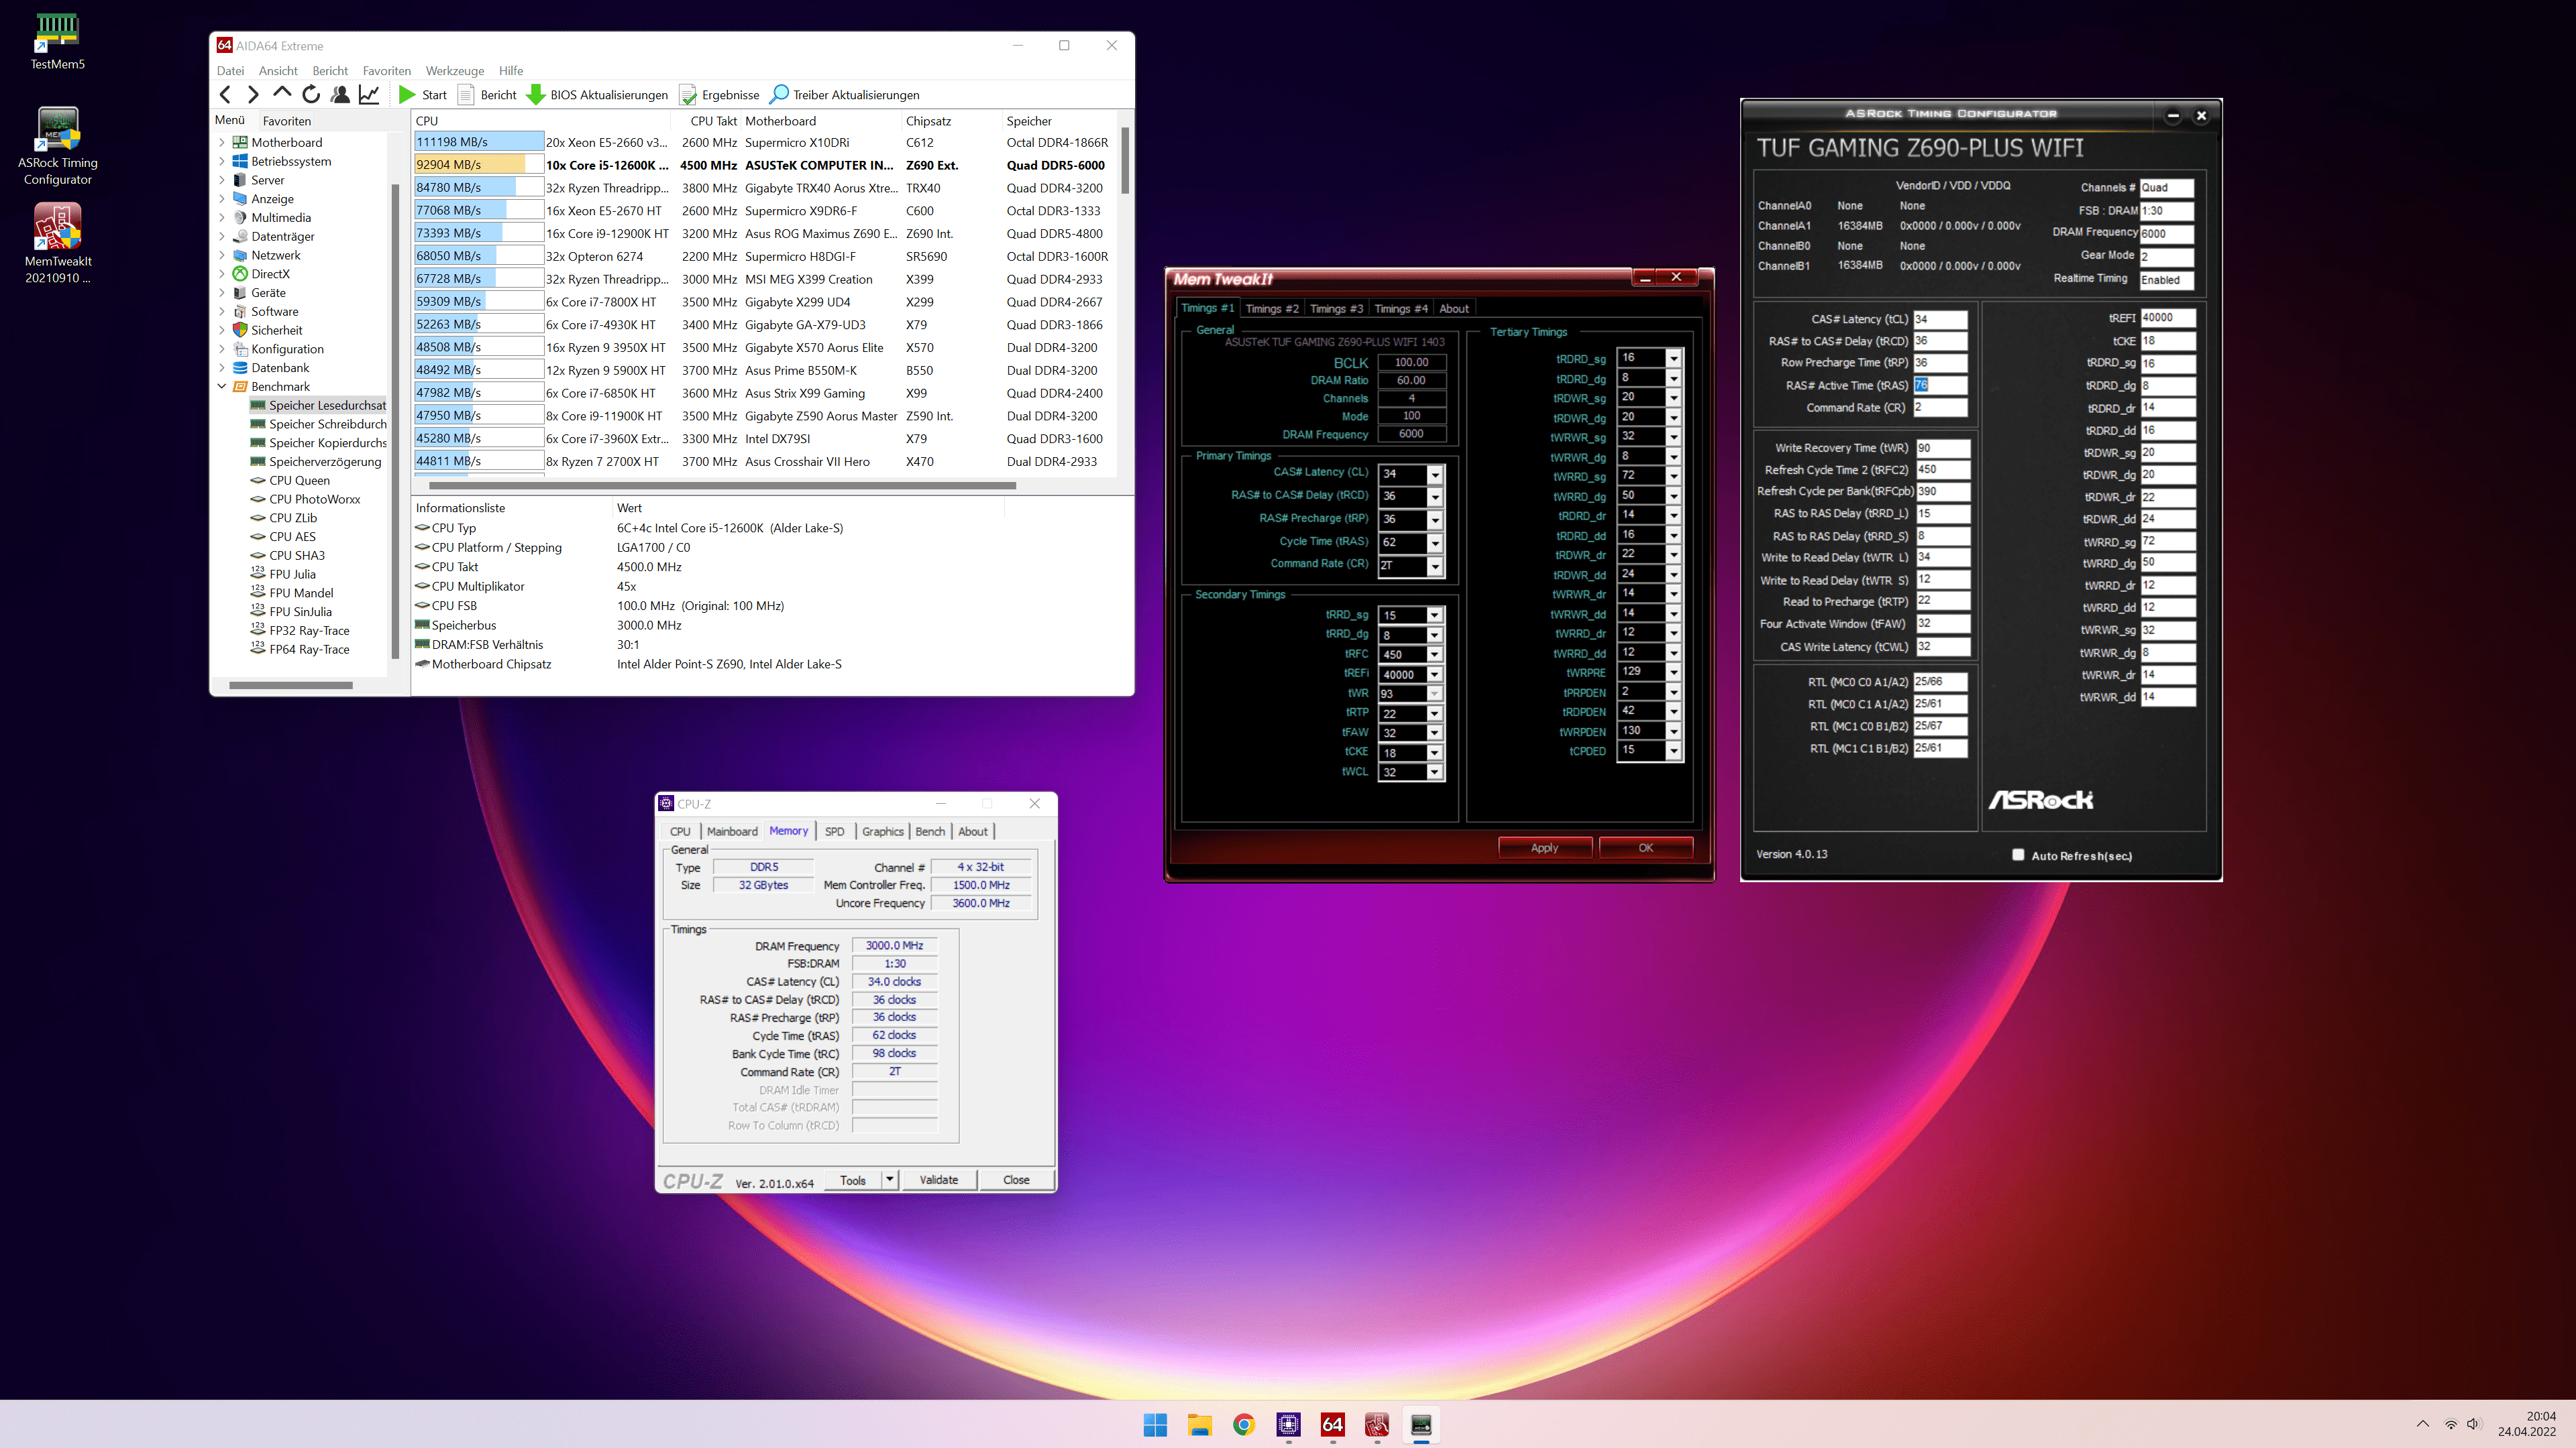Open the CPU-Z Tools dropdown arrow
This screenshot has height=1448, width=2576.
889,1179
